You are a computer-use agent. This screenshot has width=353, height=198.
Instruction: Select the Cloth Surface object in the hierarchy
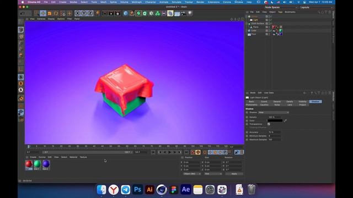pyautogui.click(x=258, y=23)
